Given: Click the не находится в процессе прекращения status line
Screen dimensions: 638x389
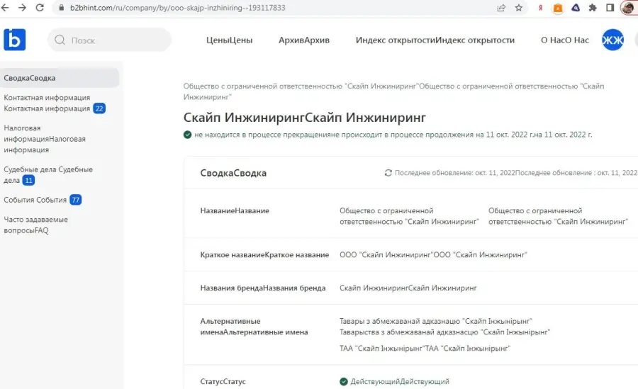Looking at the screenshot, I should point(393,135).
